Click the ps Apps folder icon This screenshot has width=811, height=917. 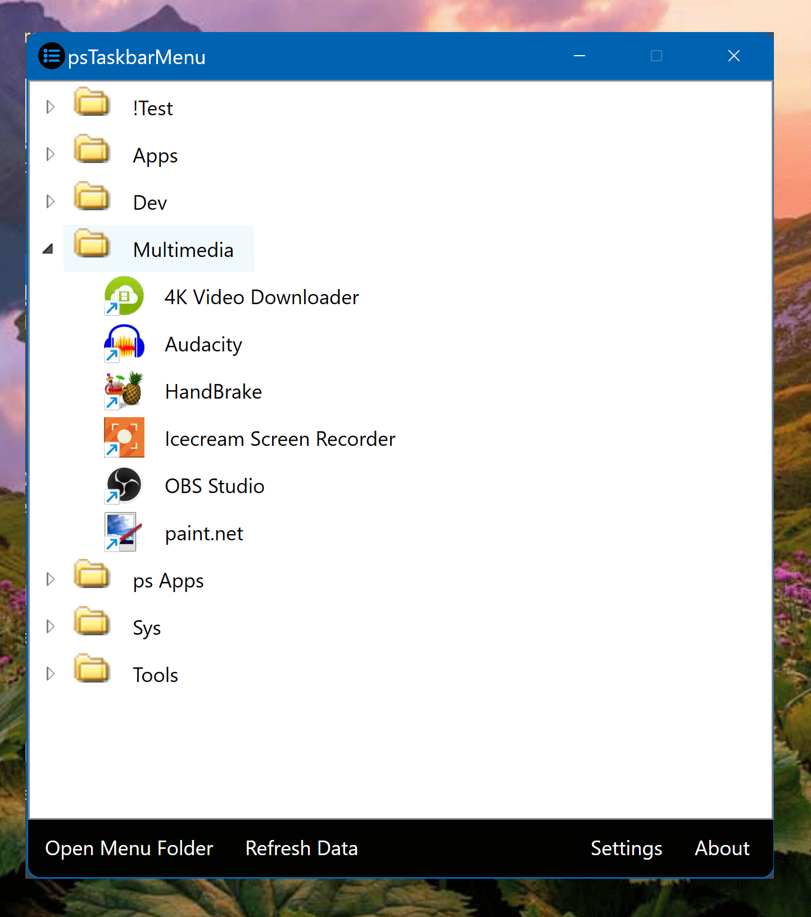[91, 573]
